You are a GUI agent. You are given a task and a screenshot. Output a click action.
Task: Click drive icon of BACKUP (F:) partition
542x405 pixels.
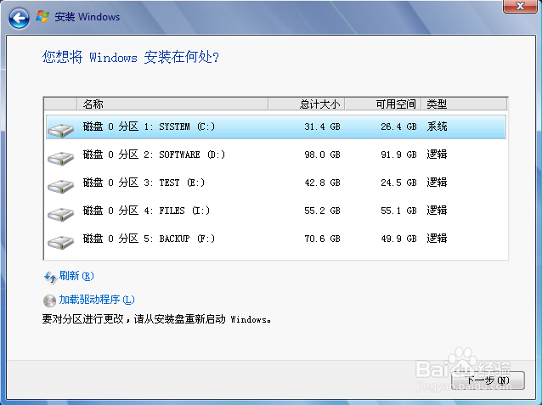click(61, 242)
